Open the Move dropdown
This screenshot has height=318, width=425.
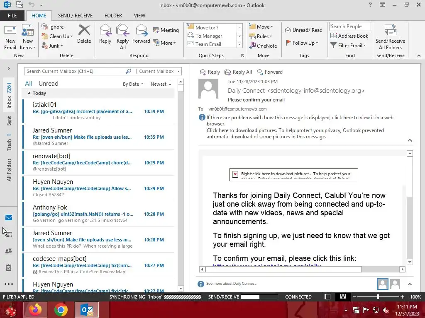261,26
